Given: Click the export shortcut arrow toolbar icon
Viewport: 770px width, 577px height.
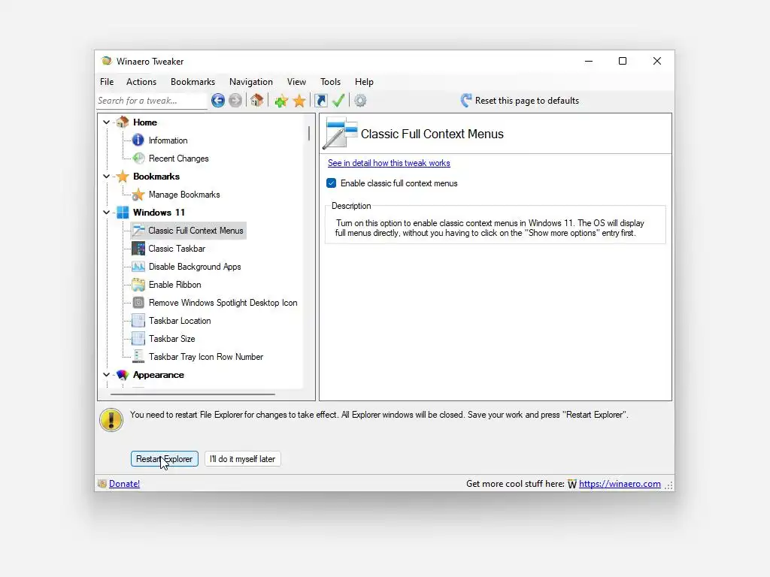Looking at the screenshot, I should click(x=320, y=101).
